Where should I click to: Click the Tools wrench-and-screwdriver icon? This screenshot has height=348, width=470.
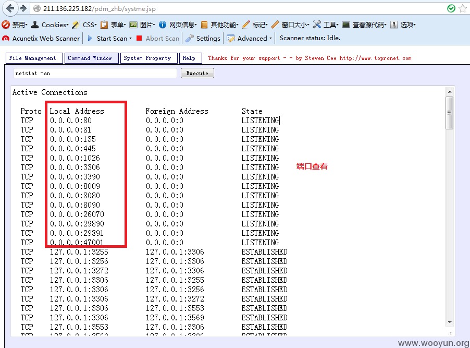pyautogui.click(x=316, y=25)
